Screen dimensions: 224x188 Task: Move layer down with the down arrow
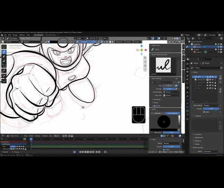pyautogui.click(x=220, y=92)
